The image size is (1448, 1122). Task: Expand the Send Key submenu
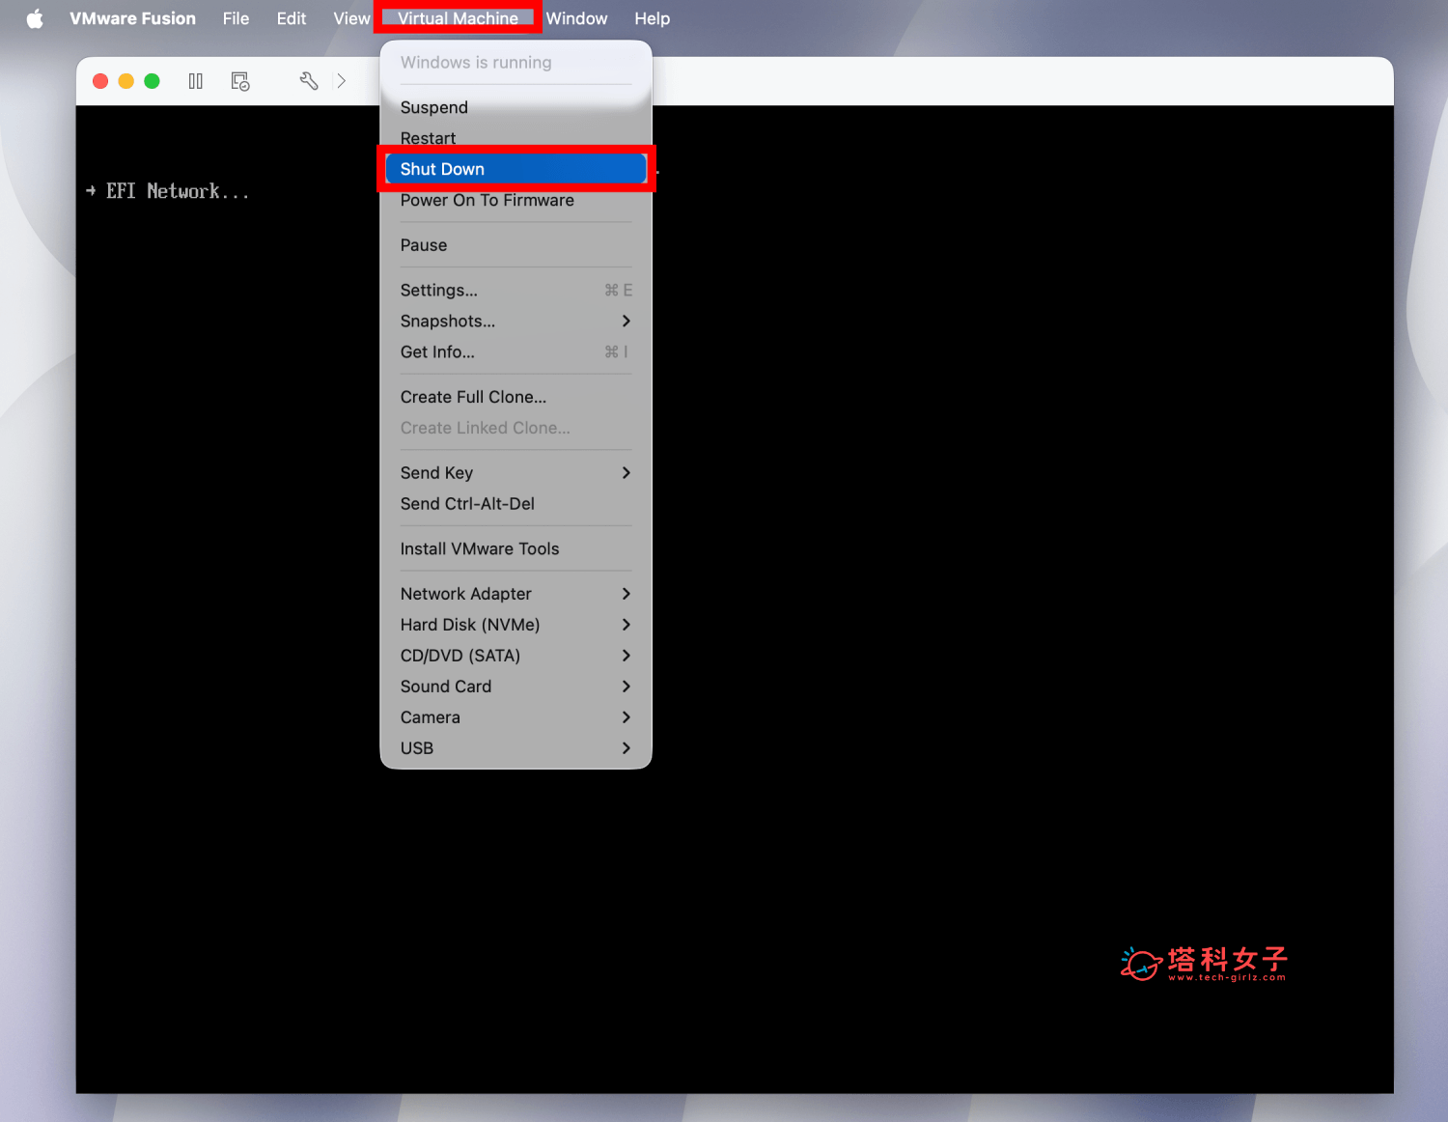tap(515, 472)
